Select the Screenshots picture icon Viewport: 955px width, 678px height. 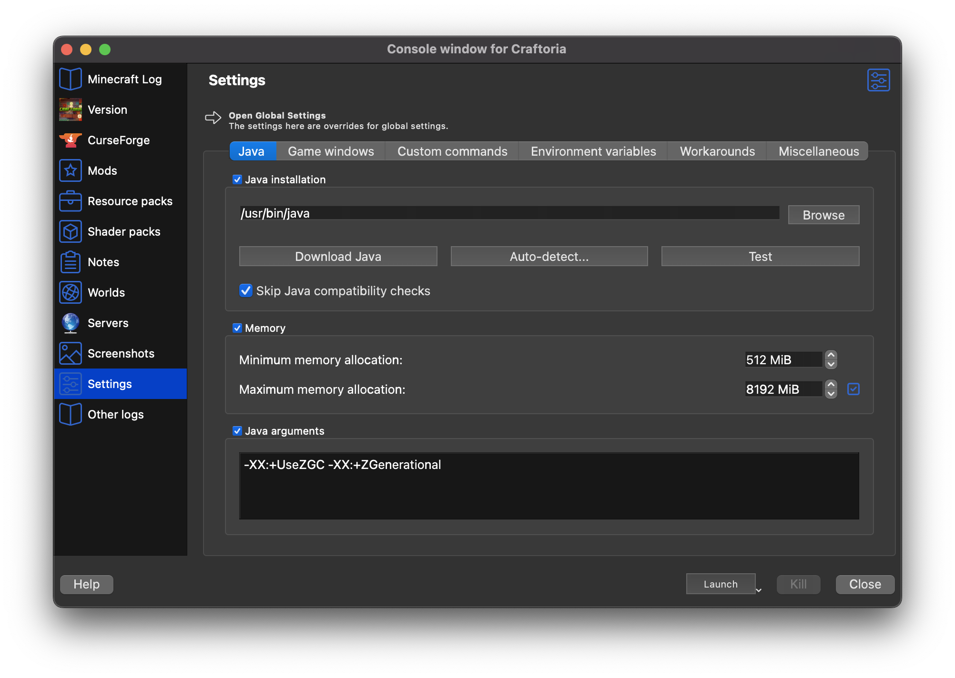(71, 353)
